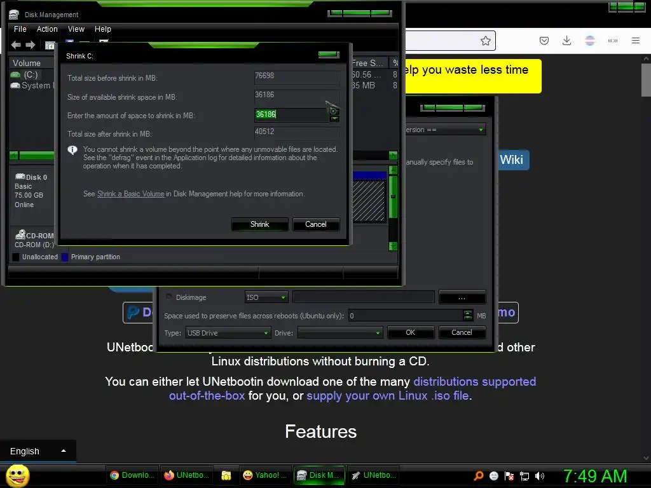Click the Firefox page scrollbar thumb
651x488 pixels.
coord(646,79)
